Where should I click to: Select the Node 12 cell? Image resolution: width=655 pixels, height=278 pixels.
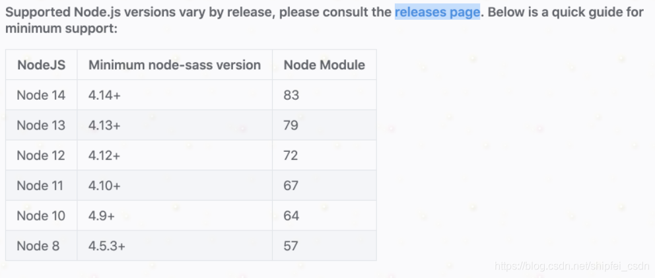click(42, 155)
